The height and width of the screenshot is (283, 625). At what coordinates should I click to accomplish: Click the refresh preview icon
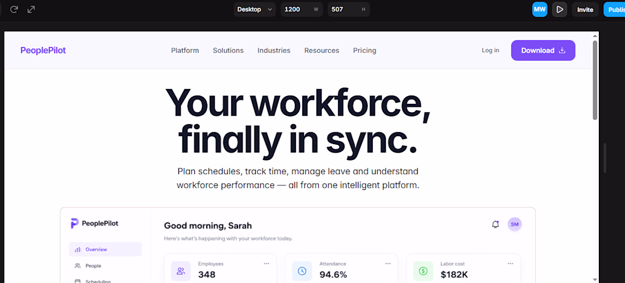[x=14, y=9]
